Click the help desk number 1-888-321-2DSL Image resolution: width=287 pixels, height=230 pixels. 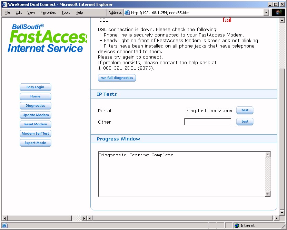pos(117,68)
